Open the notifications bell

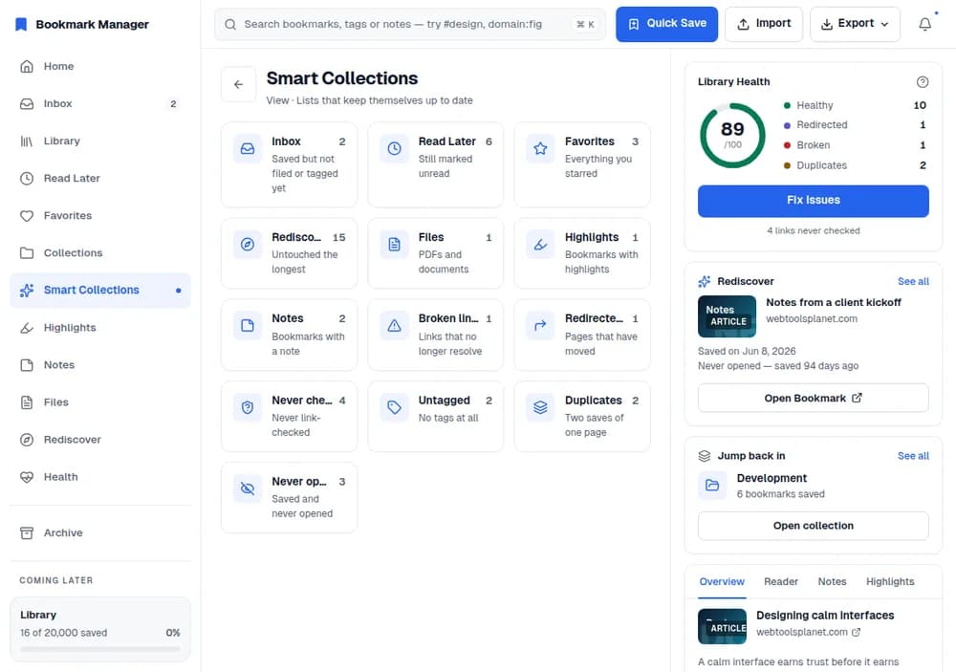[x=924, y=25]
